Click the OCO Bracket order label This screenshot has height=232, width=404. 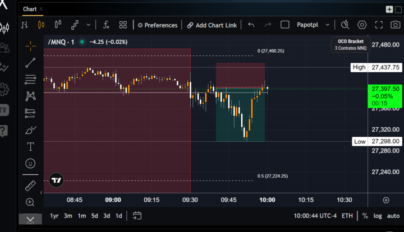350,44
